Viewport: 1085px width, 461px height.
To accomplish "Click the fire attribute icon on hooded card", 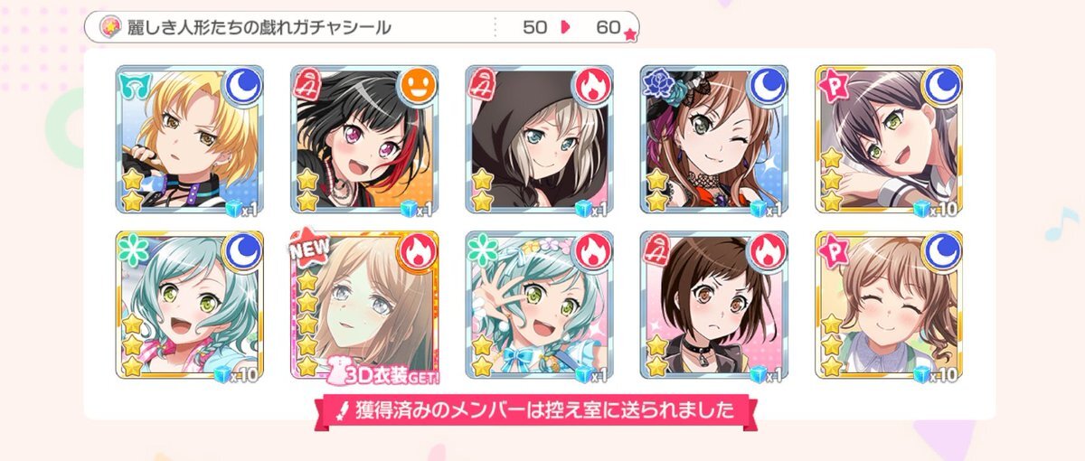I will 593,87.
